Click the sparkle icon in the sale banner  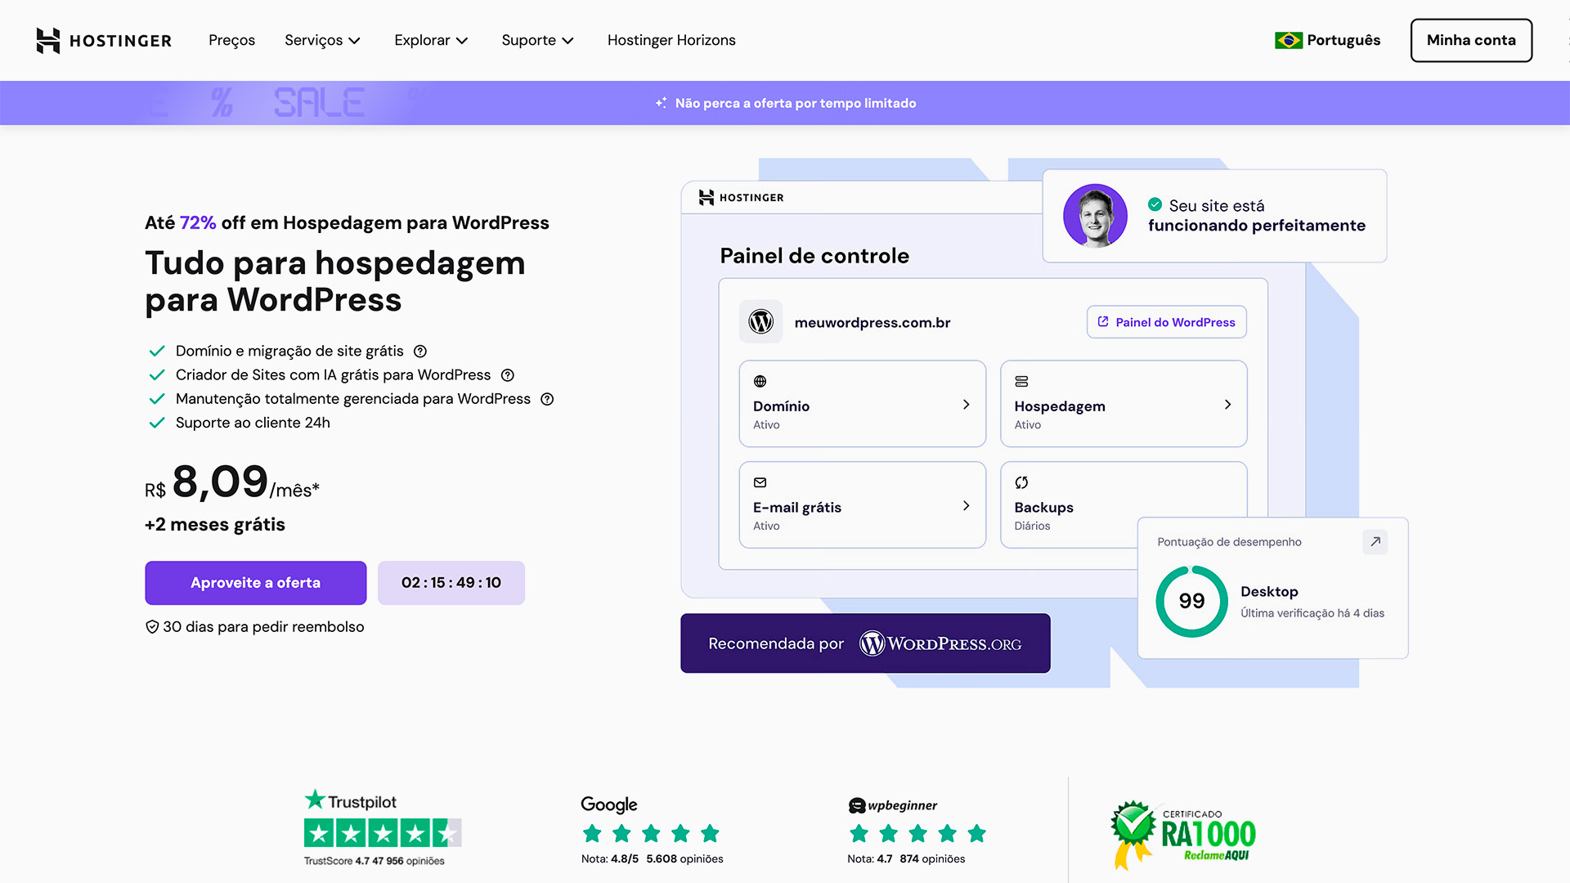(x=661, y=103)
